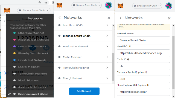Open the account avatar in the right panel

point(169,6)
